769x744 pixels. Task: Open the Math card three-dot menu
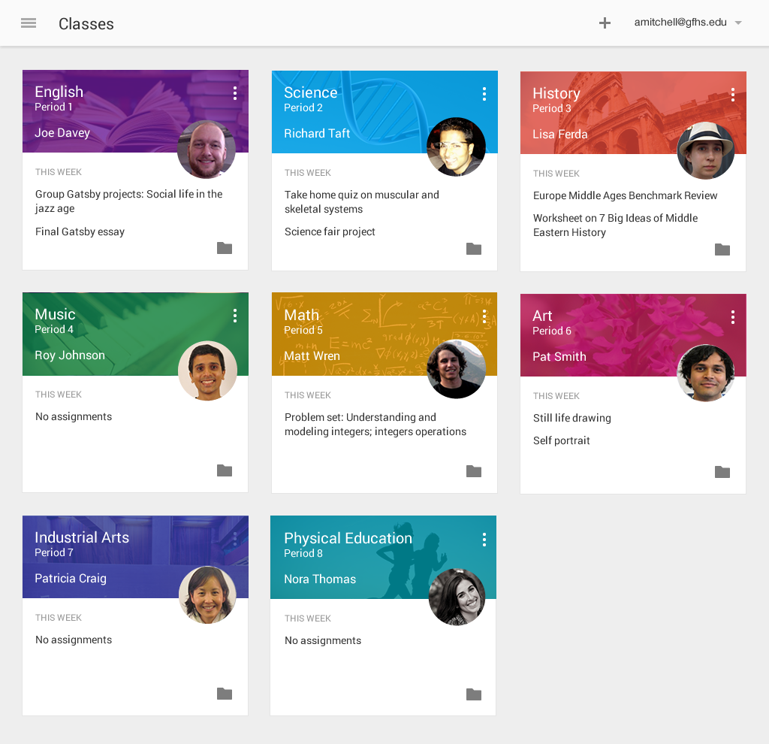(x=484, y=316)
